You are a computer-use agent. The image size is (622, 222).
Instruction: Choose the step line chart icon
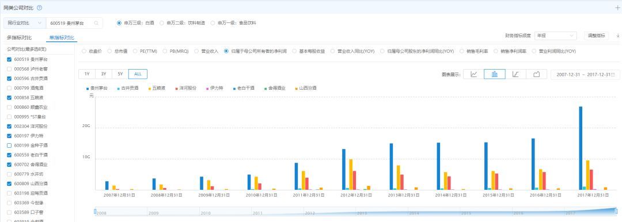coord(515,74)
